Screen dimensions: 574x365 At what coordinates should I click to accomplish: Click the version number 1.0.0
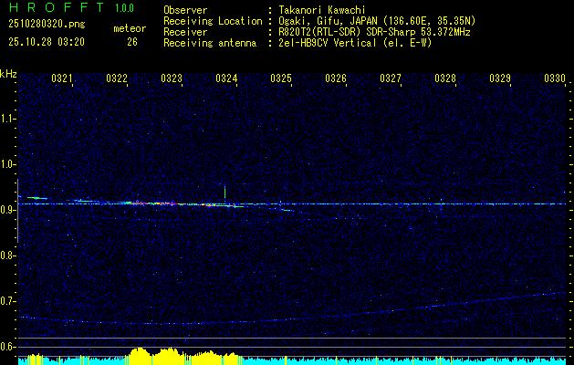coord(124,8)
